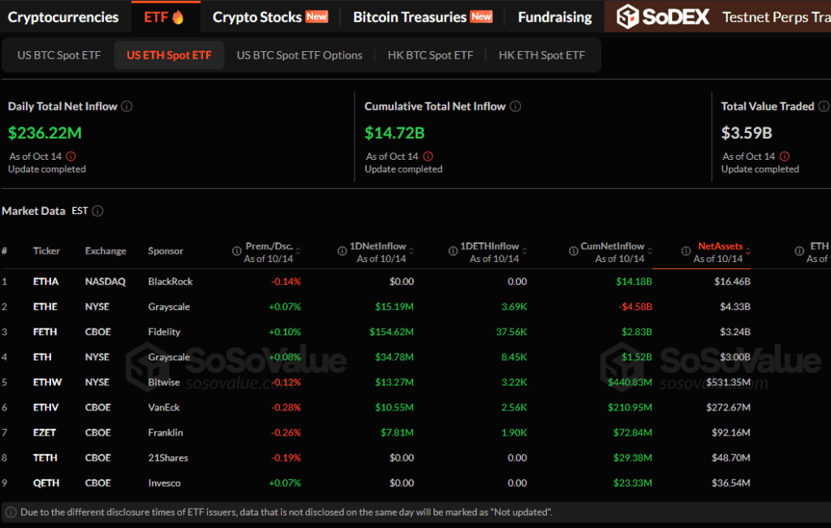Screen dimensions: 831x528
Task: Click the $154.62M inflow cell for FETH
Action: 391,332
